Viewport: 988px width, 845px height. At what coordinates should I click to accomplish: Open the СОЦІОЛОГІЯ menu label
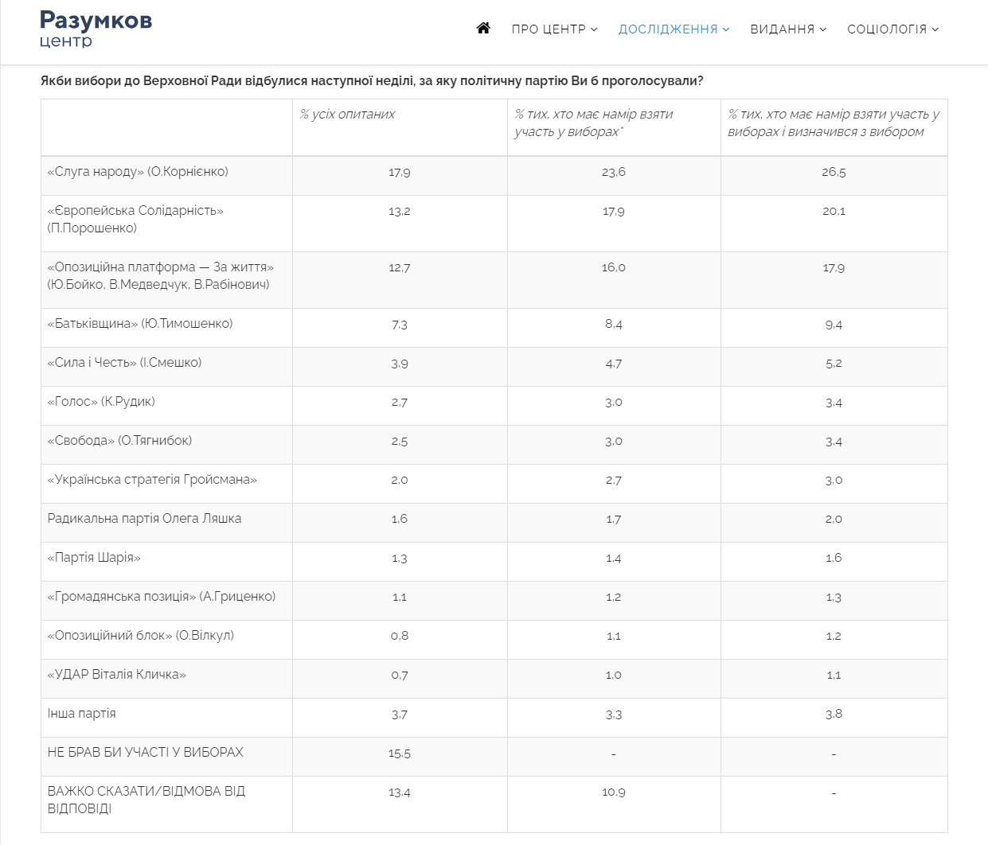point(887,29)
